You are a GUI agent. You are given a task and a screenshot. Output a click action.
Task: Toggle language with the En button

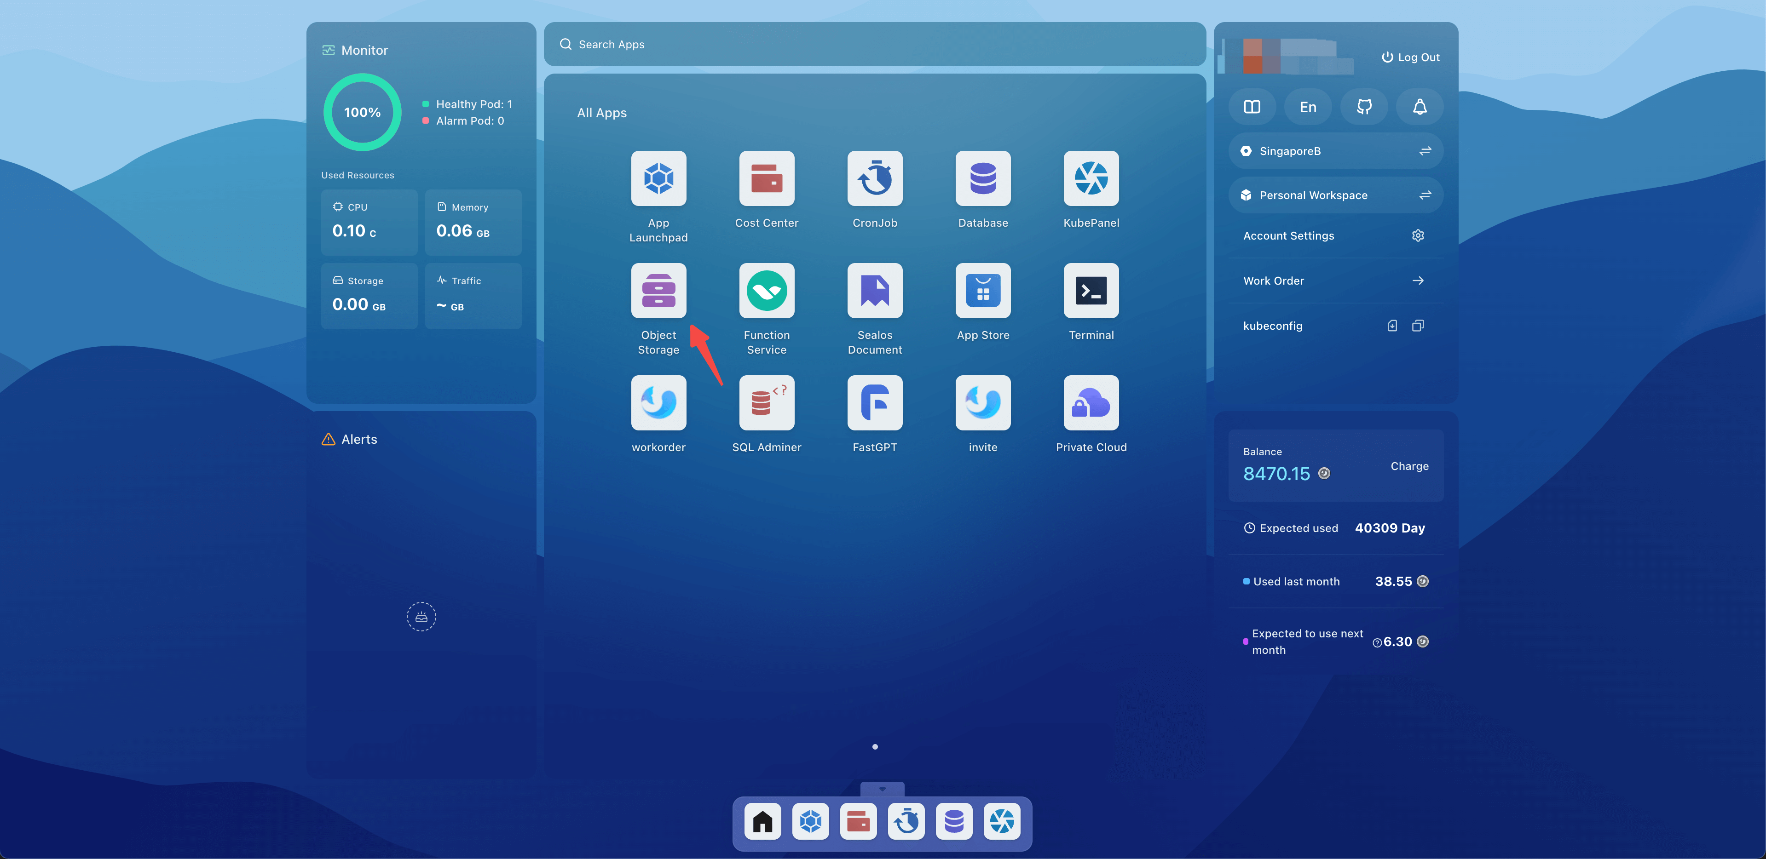[1307, 107]
